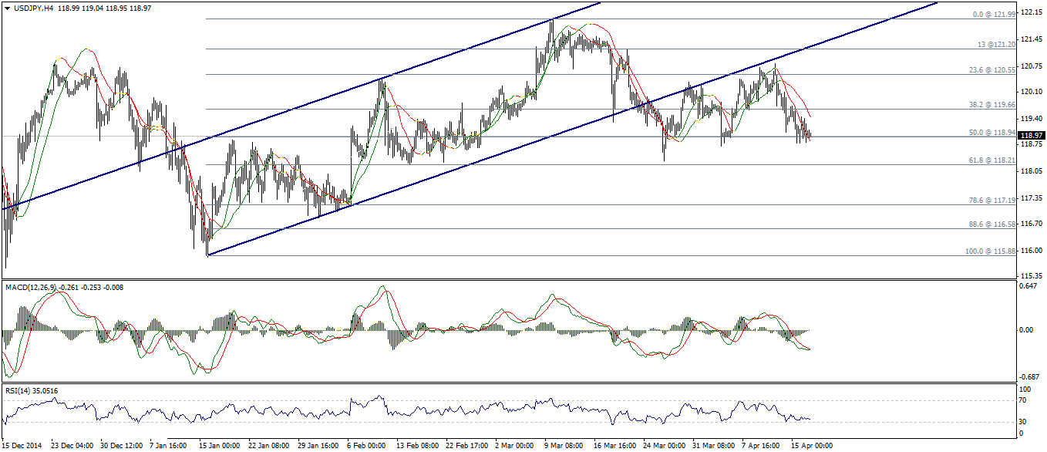Viewport: 1047px width, 452px height.
Task: Click the 118.05 price axis value
Action: click(x=1031, y=170)
